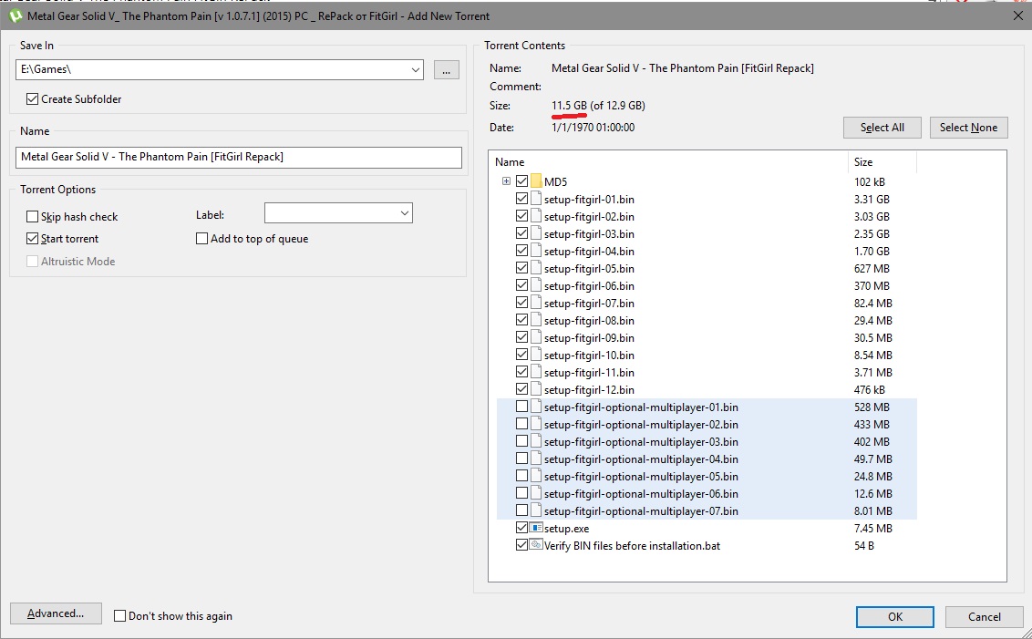Screen dimensions: 1032x639
Task: Close the Add New Torrent dialog
Action: pyautogui.click(x=1017, y=15)
